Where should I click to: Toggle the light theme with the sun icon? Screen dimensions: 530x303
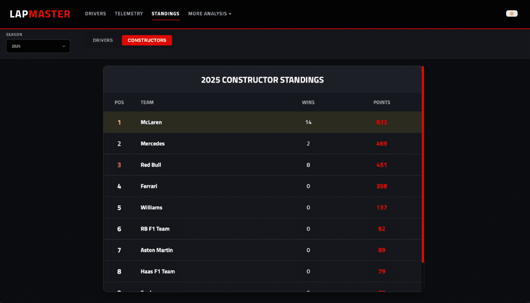[511, 13]
